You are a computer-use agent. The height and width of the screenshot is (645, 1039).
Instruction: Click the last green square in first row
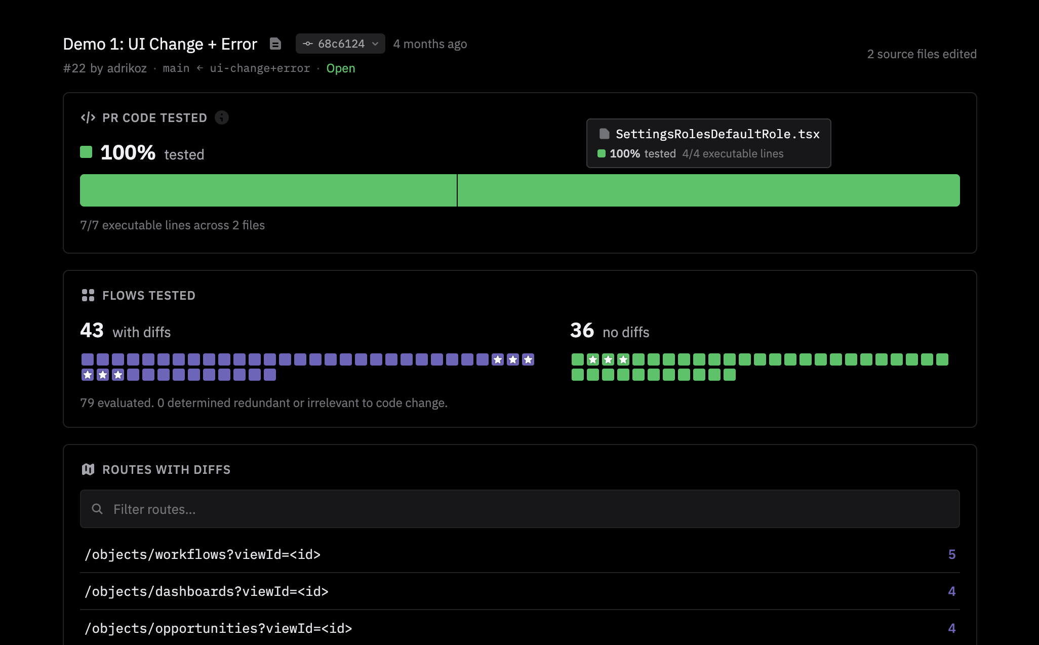pos(942,359)
